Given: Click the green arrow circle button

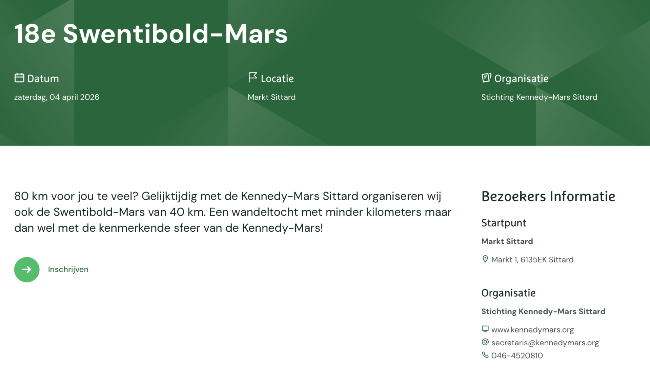Looking at the screenshot, I should (x=27, y=270).
